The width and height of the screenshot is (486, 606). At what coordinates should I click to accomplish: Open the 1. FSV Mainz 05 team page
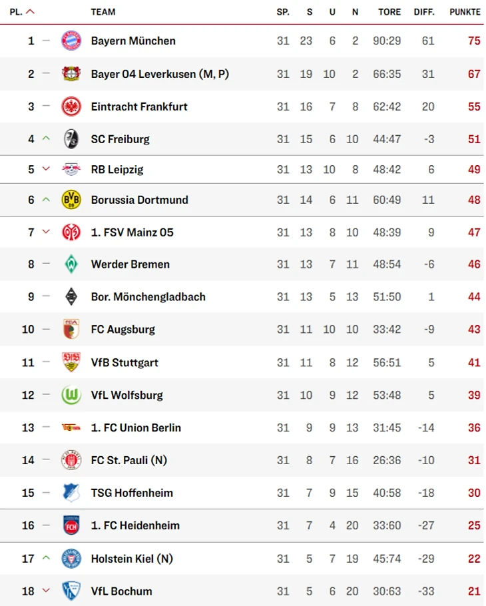(132, 232)
